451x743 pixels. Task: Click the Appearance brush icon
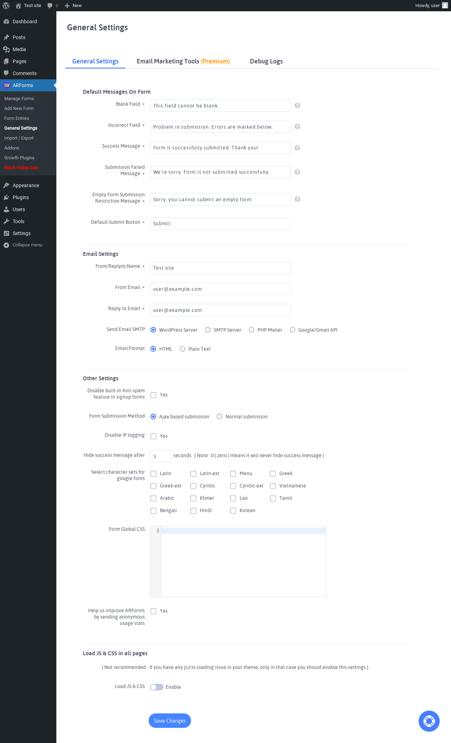(6, 185)
